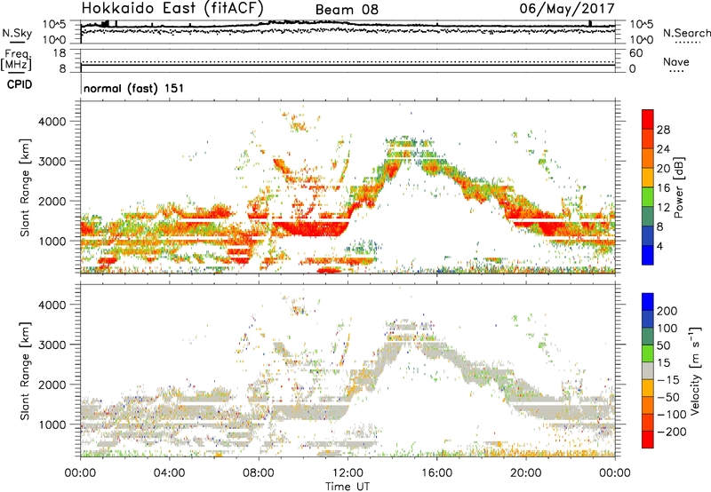Pick the red top segment of Power colorbar
This screenshot has width=711, height=492.
point(648,119)
